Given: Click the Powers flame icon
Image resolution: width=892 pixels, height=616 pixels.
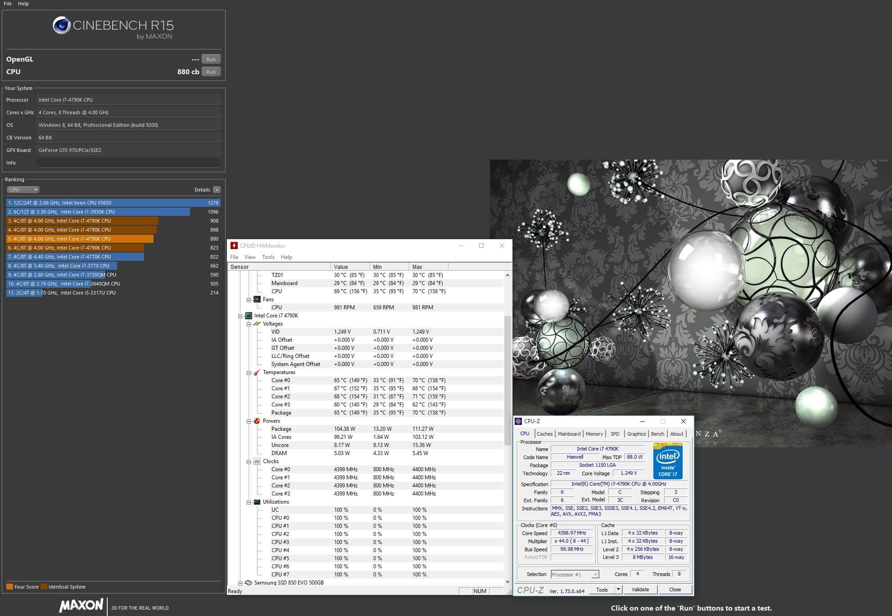Looking at the screenshot, I should 257,421.
